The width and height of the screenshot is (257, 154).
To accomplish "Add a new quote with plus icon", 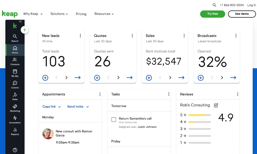I will [x=97, y=78].
